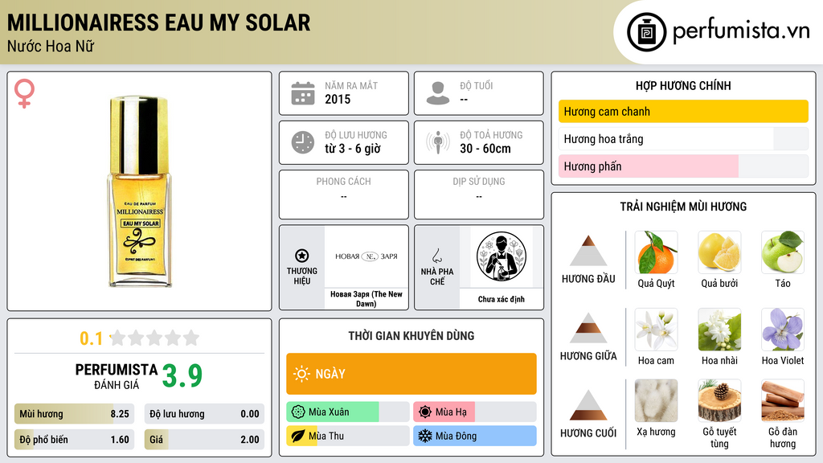Screen dimensions: 823x463
Task: Select the Hương phấn accord bar
Action: click(x=683, y=166)
